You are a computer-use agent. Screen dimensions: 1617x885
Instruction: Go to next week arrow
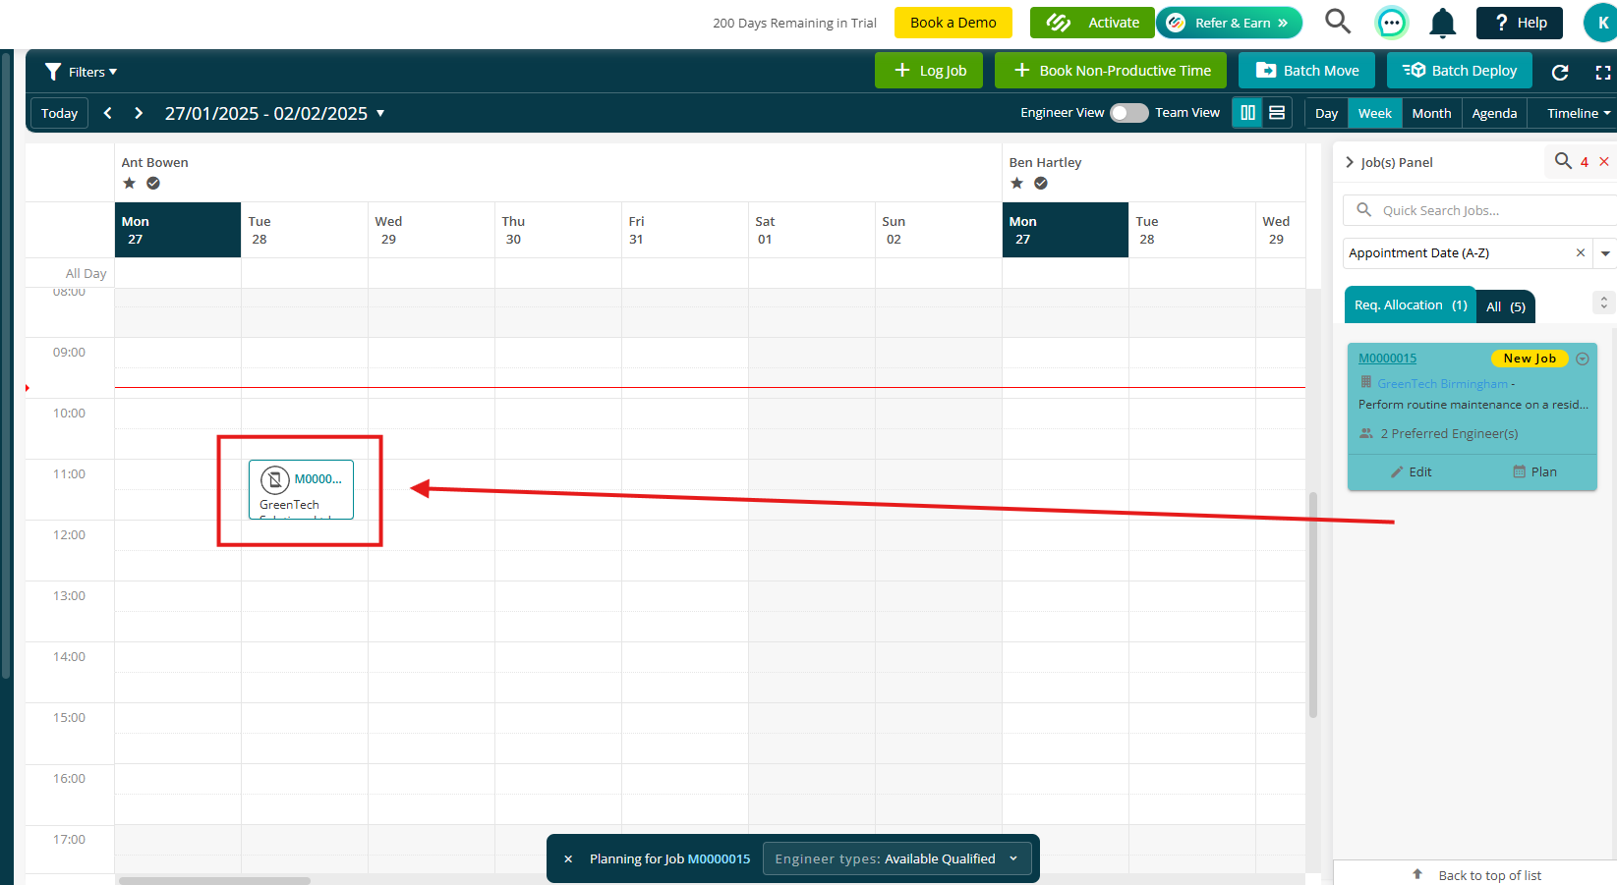click(139, 113)
